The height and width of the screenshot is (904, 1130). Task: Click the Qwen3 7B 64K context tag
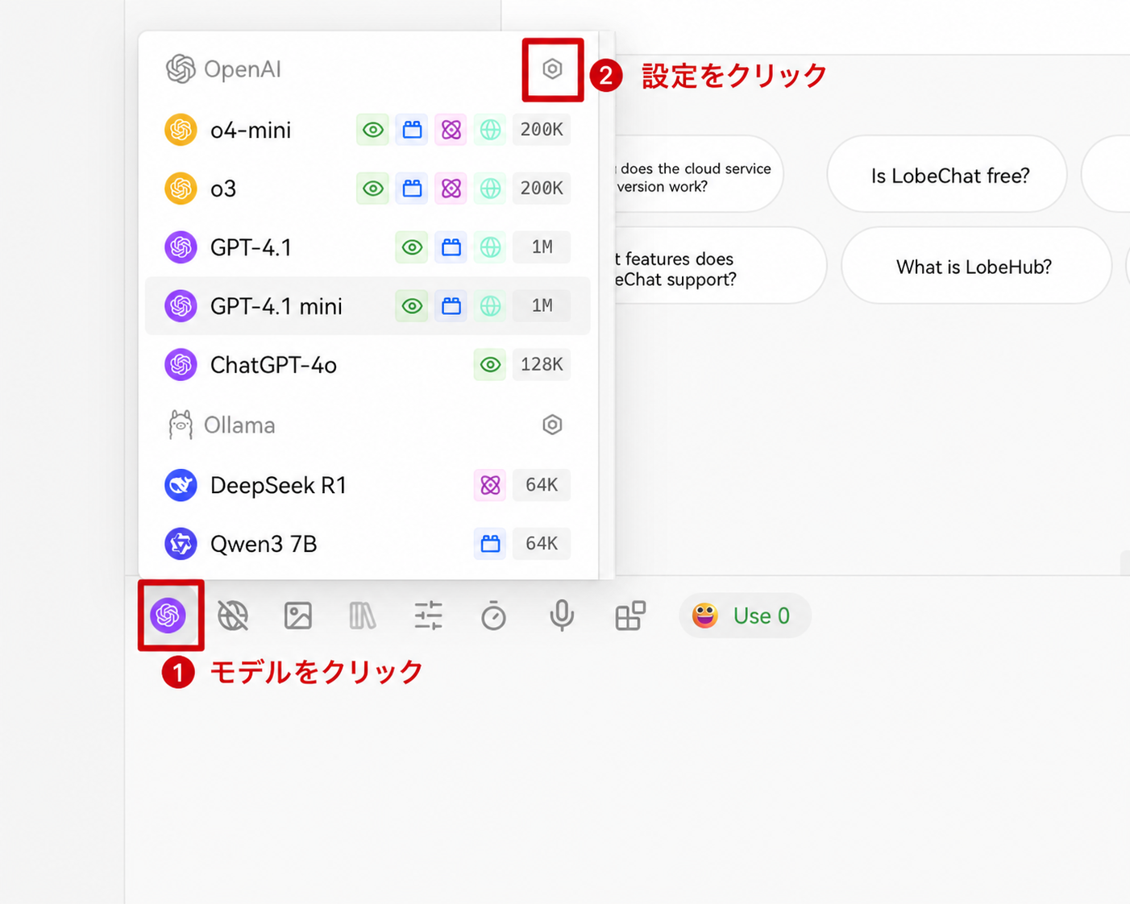point(542,544)
